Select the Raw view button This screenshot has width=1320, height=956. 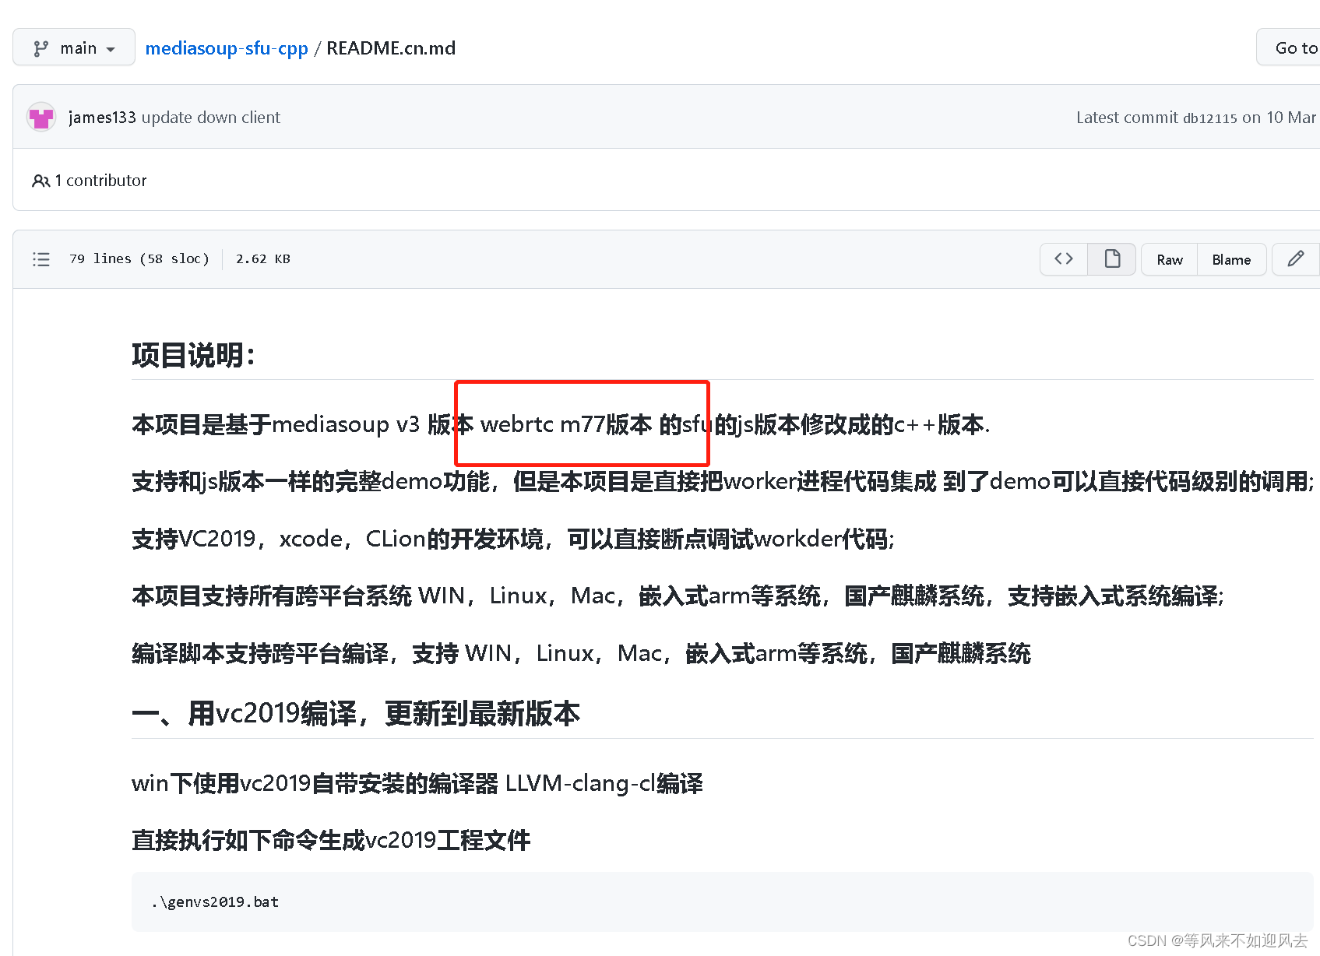(1169, 258)
